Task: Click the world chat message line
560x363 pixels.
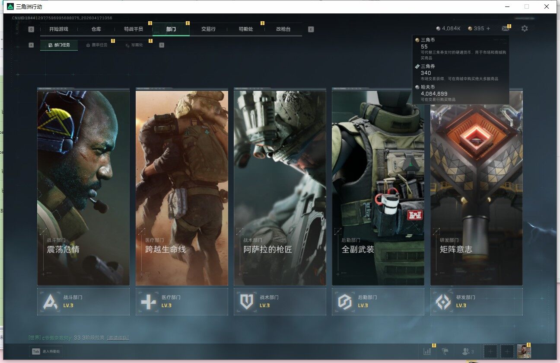Action: coord(79,337)
